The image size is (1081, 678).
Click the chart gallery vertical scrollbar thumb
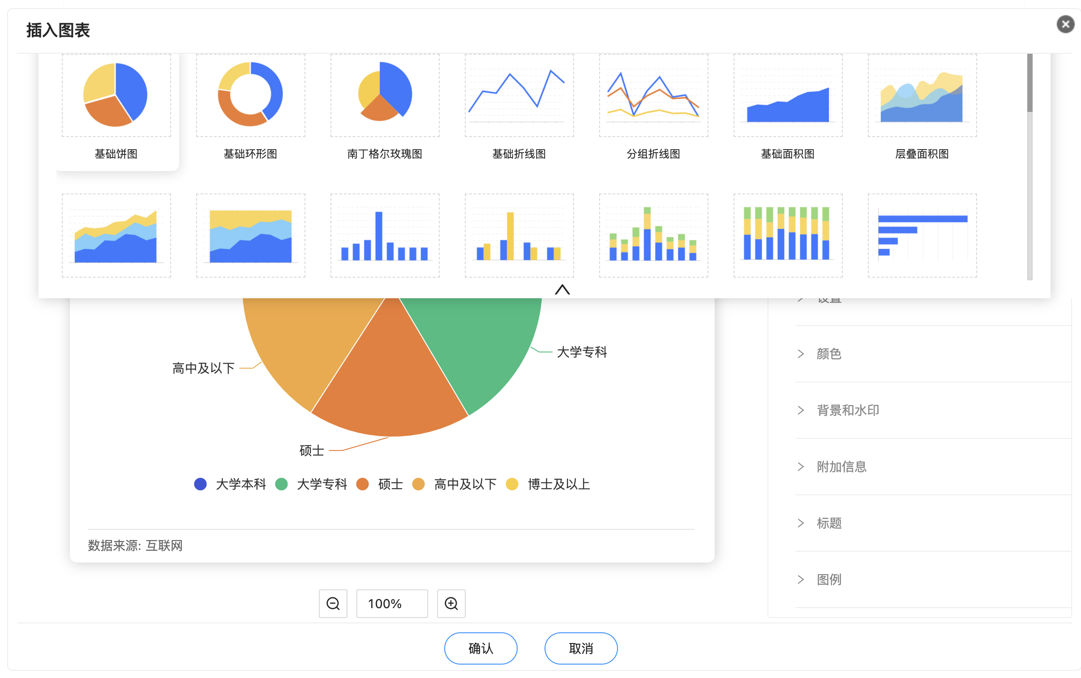coord(1030,83)
